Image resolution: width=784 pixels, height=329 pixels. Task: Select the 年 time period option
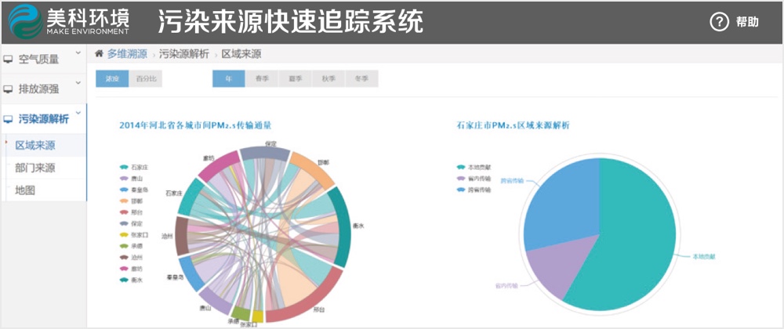[229, 79]
